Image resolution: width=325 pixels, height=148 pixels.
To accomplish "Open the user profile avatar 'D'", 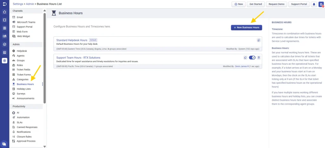I will 321,4.
